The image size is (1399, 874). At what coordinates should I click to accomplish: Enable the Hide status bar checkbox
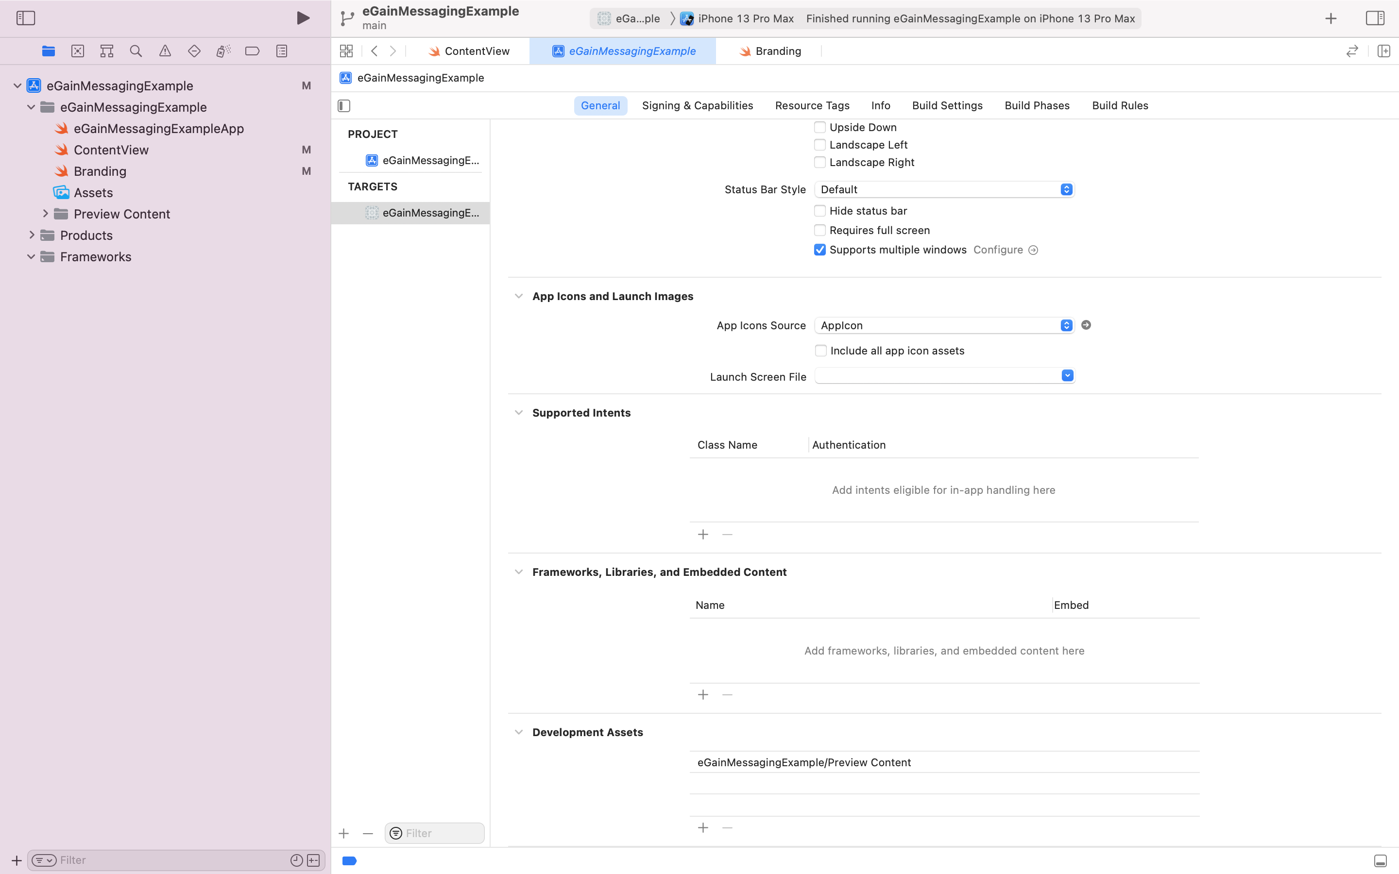pos(820,210)
